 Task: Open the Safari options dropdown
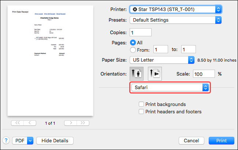[170, 88]
